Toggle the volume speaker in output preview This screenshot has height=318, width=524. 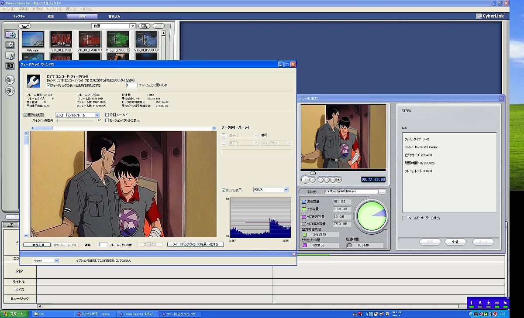click(x=339, y=180)
